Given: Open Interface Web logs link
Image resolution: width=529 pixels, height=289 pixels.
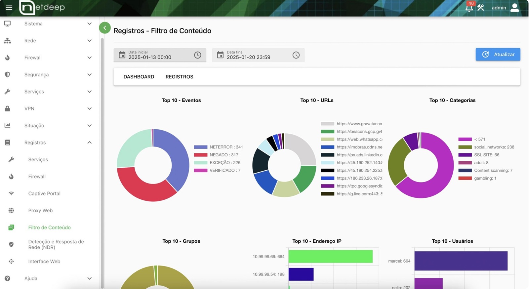Looking at the screenshot, I should tap(44, 261).
